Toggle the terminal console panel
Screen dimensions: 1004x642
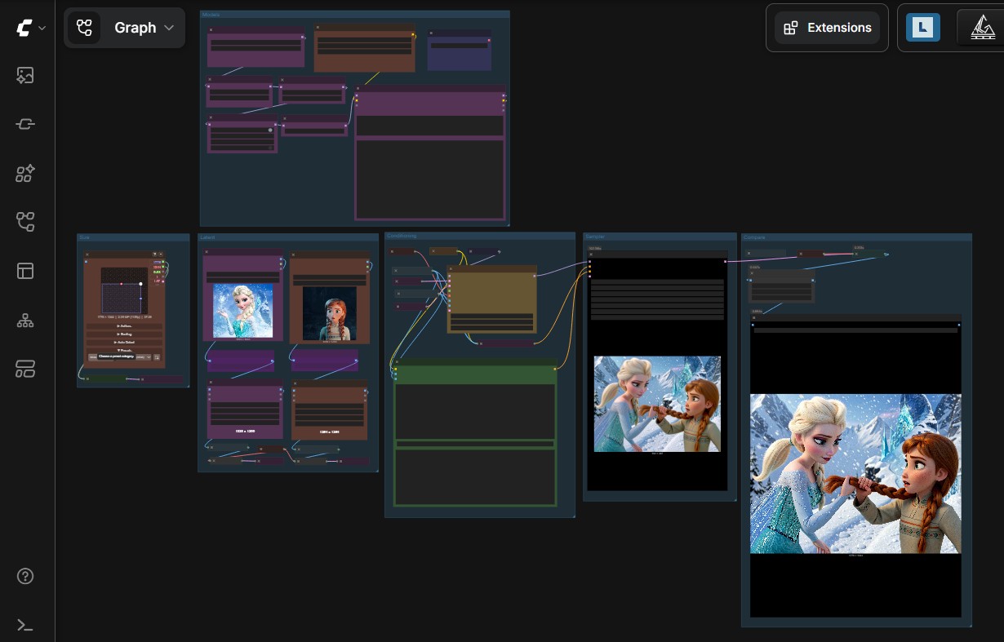coord(25,626)
